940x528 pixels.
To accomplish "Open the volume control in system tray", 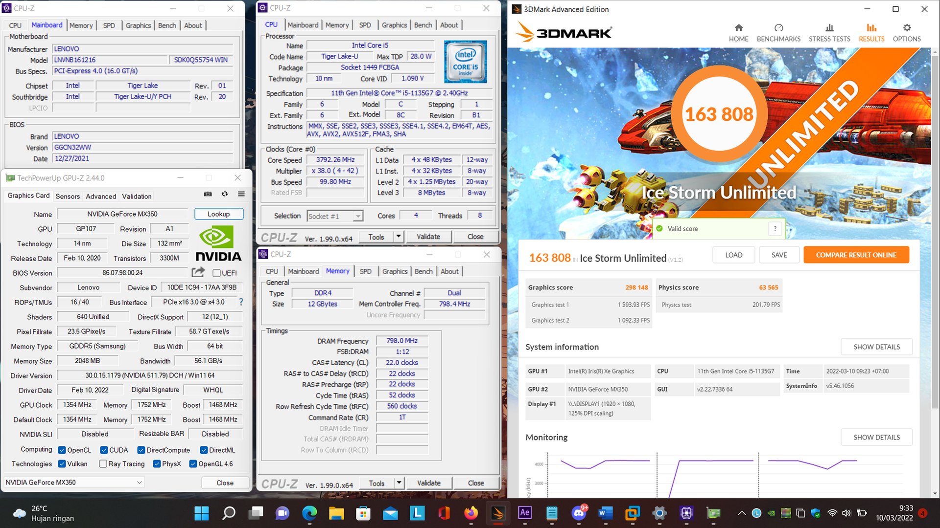I will (846, 513).
